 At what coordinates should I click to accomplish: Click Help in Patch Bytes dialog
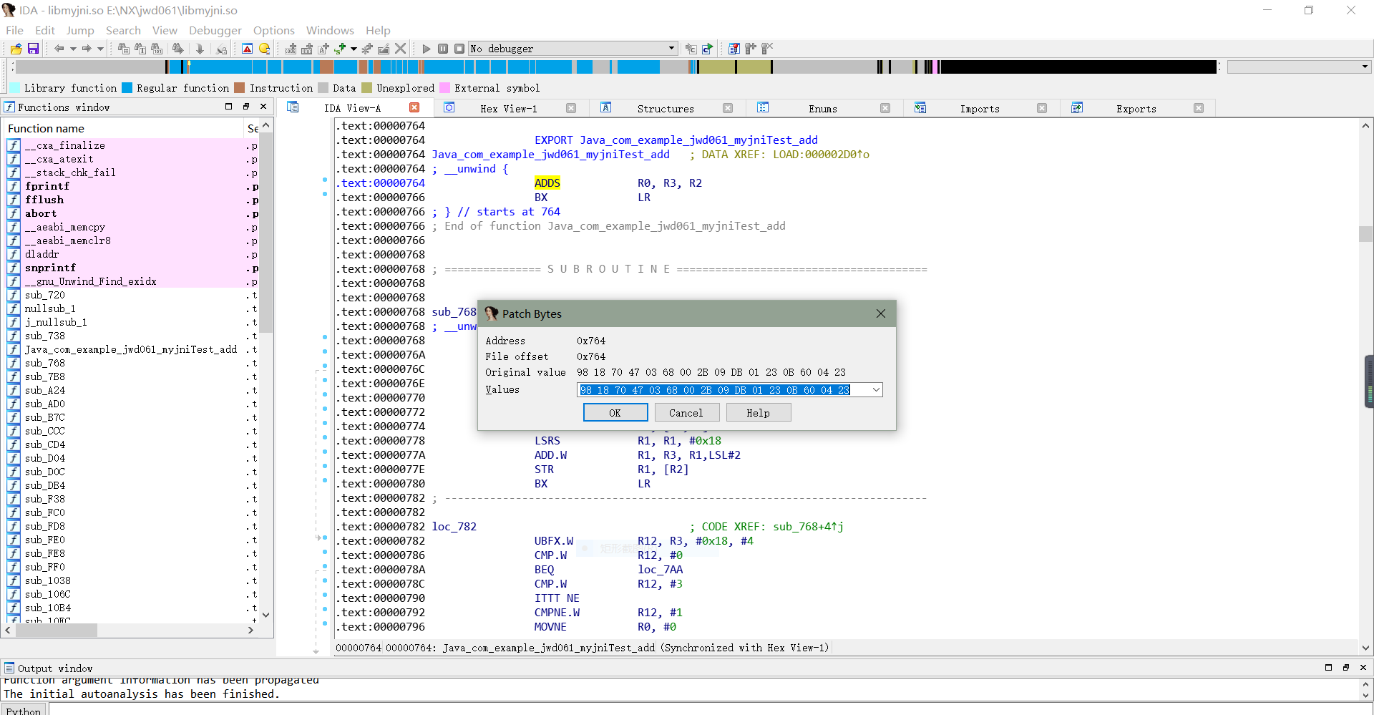(x=759, y=412)
